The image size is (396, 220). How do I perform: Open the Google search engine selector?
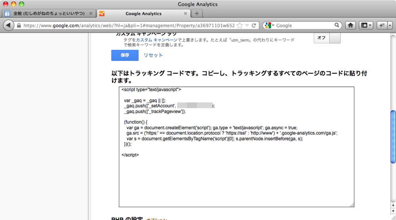(x=270, y=25)
